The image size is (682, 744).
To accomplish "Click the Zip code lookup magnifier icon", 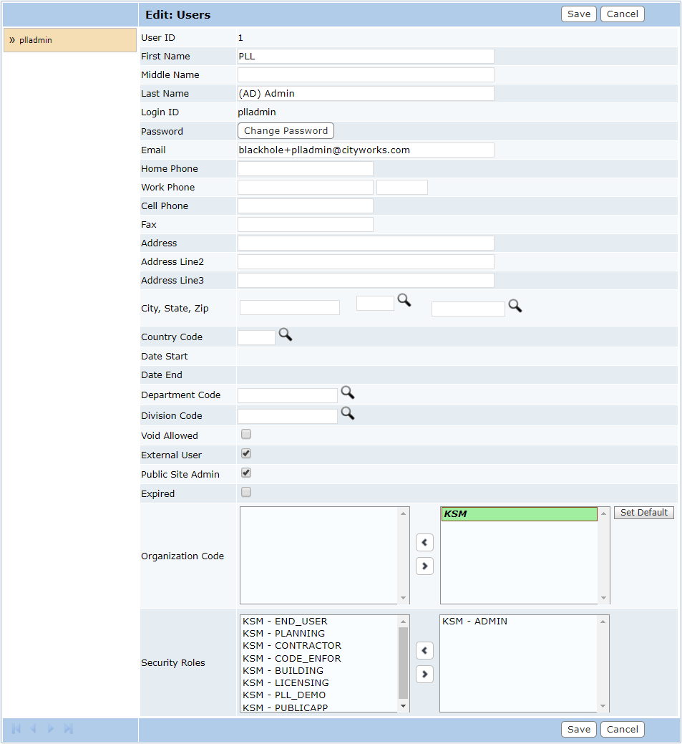I will [x=515, y=306].
